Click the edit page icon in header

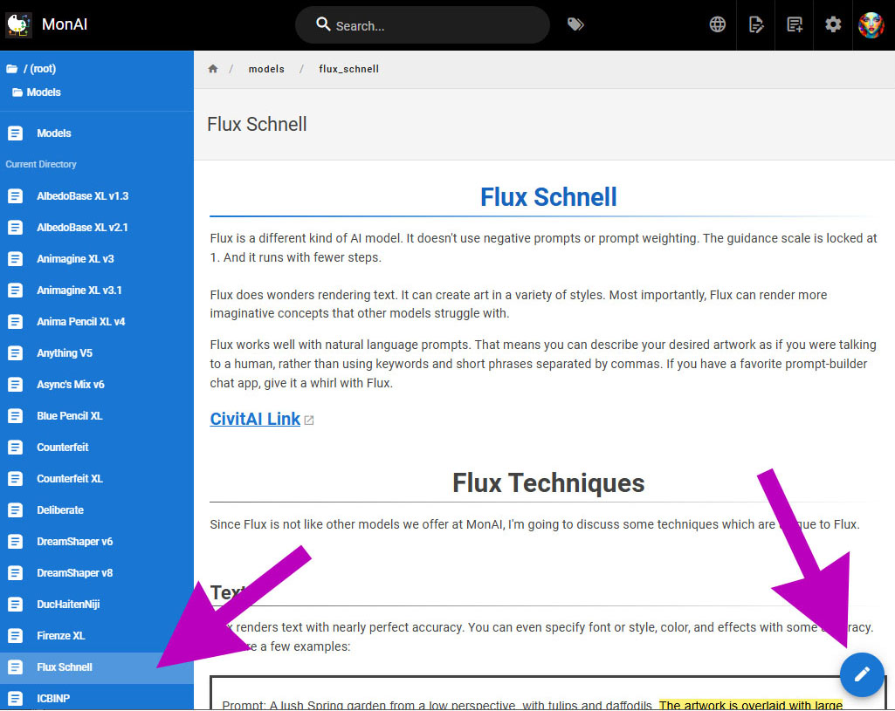756,24
